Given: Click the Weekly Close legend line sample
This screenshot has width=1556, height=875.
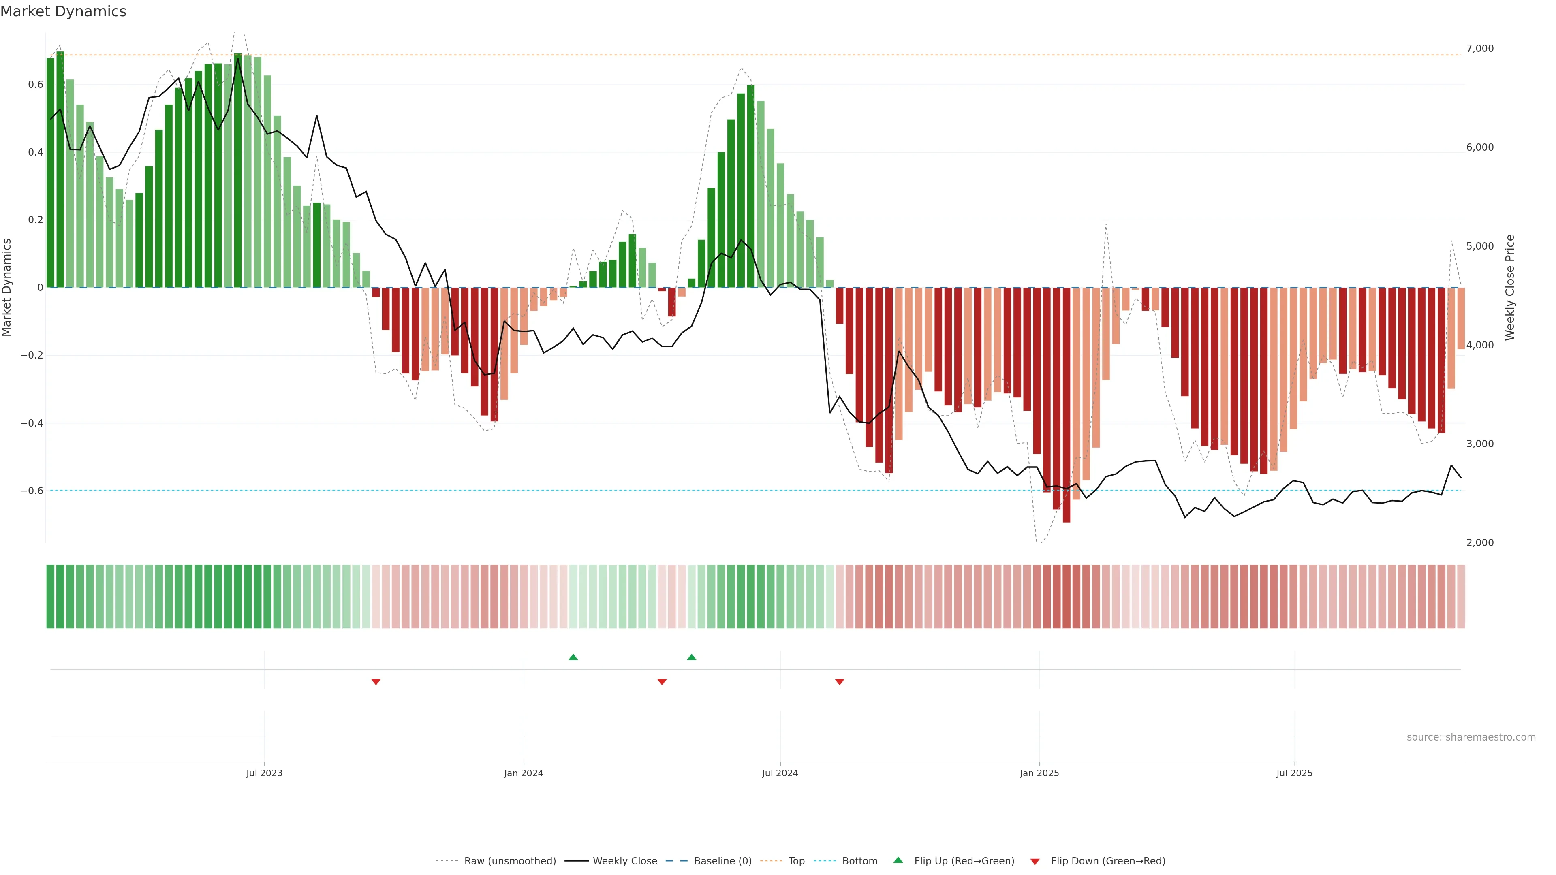Looking at the screenshot, I should tap(576, 861).
